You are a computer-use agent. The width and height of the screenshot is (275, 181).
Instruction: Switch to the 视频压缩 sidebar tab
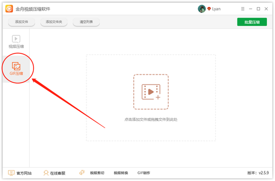pyautogui.click(x=16, y=42)
